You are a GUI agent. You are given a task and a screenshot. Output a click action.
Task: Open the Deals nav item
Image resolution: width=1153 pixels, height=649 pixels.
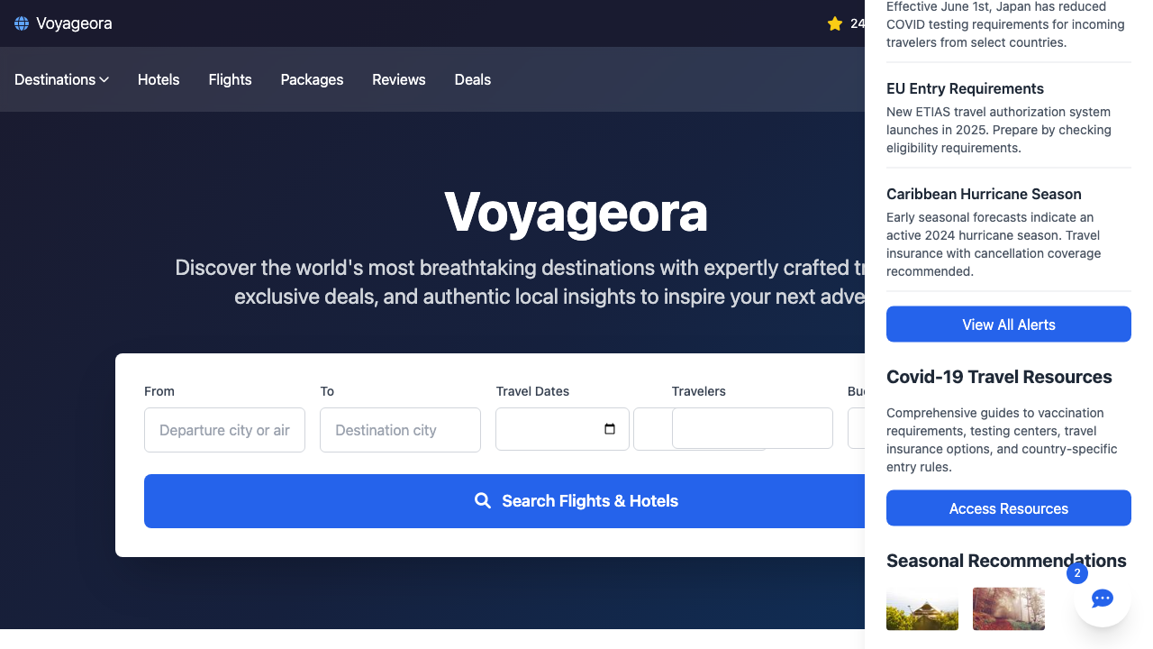(472, 79)
